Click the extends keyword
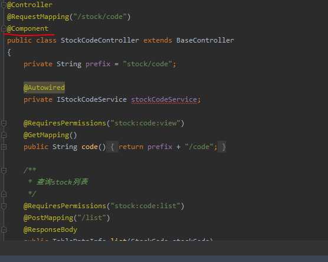The height and width of the screenshot is (262, 328). [x=158, y=40]
